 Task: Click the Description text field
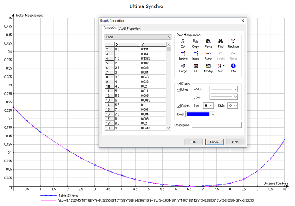point(216,125)
